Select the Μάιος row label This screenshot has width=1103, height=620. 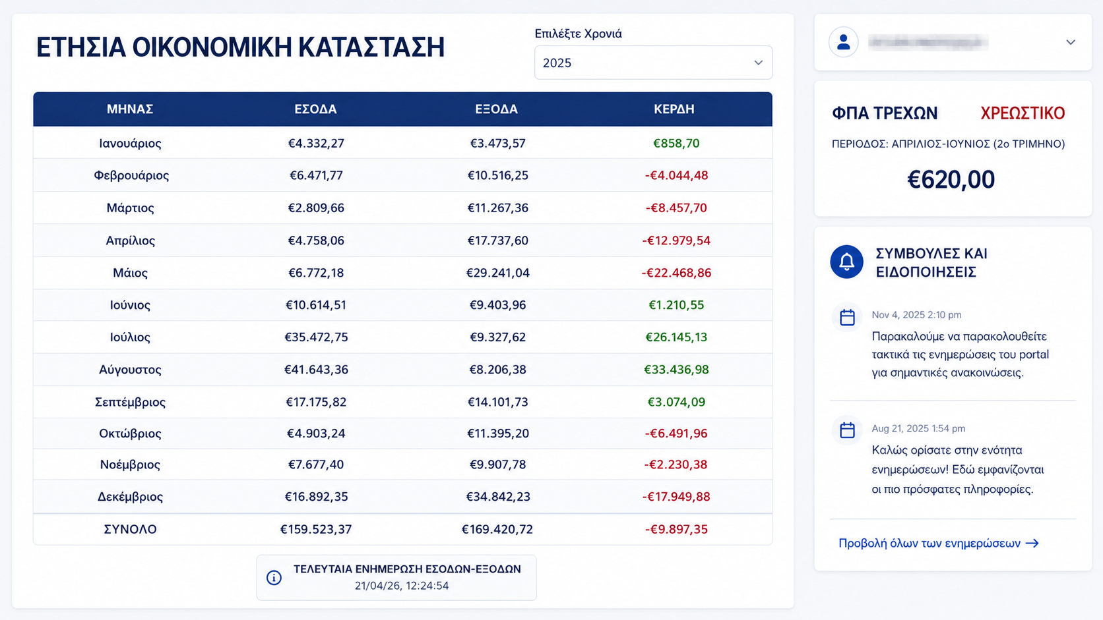coord(130,273)
